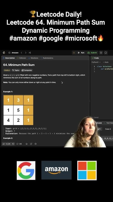Open the notes icon
113x202 pixels.
coord(106,53)
